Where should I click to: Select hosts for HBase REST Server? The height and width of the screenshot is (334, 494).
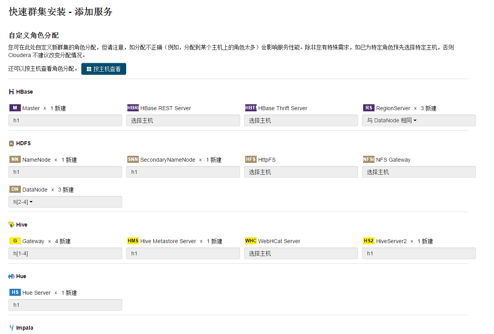(183, 120)
